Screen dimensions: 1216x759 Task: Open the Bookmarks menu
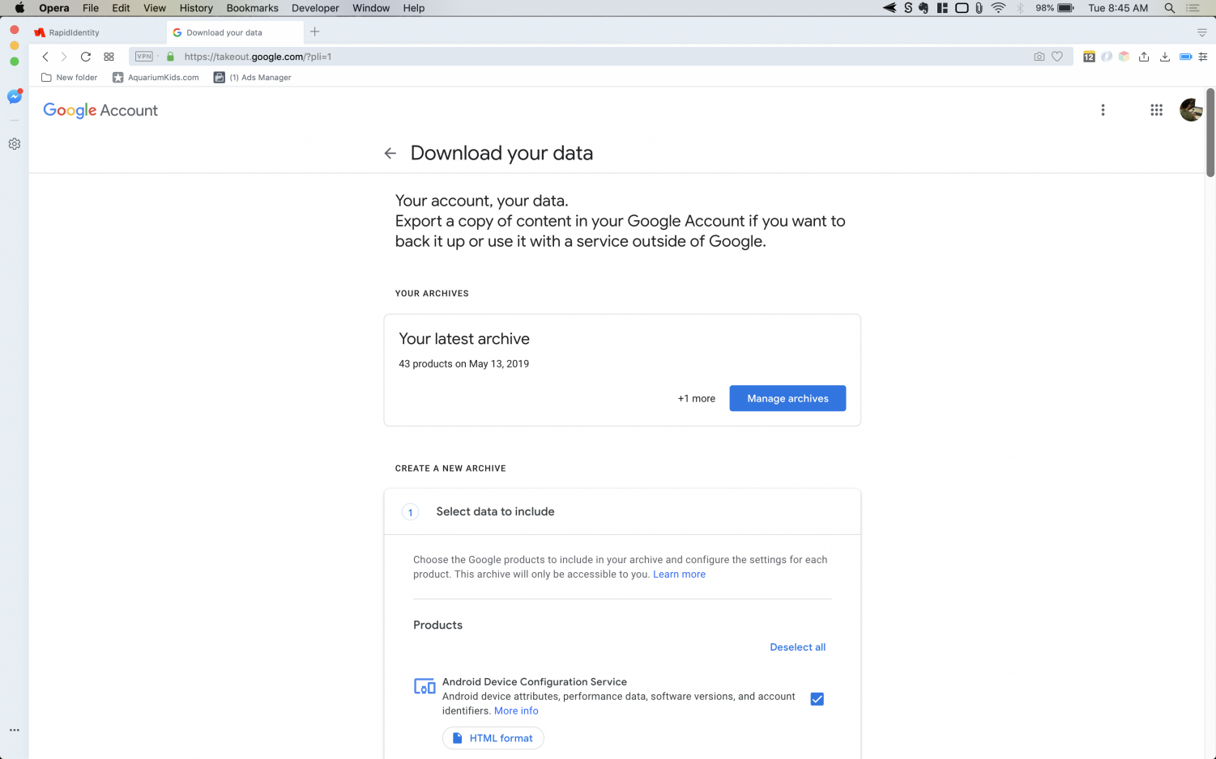pos(252,8)
